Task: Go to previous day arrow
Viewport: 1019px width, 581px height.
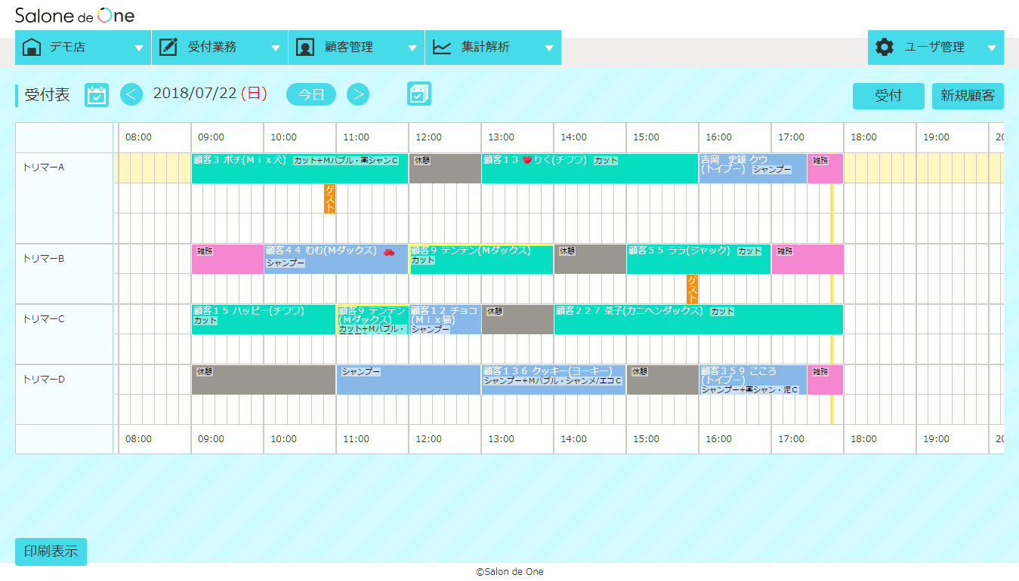Action: click(x=131, y=94)
